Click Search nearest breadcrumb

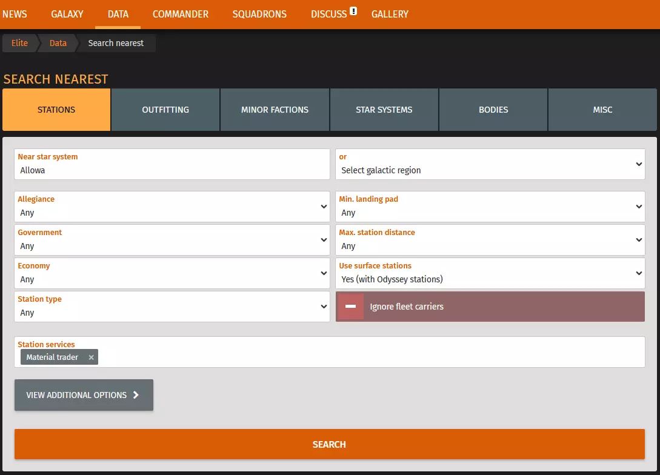point(116,43)
